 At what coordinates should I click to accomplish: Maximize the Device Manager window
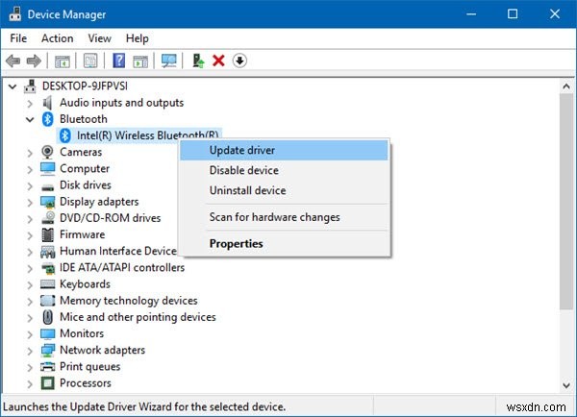tap(513, 14)
